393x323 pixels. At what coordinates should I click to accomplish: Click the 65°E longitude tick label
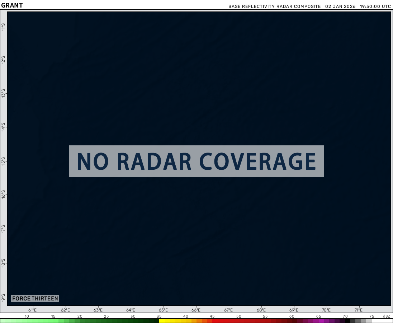(x=163, y=310)
